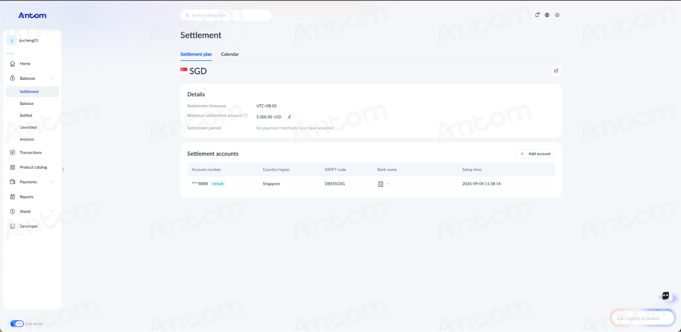Select Settlement in the sidebar
Image resolution: width=681 pixels, height=332 pixels.
coord(33,92)
